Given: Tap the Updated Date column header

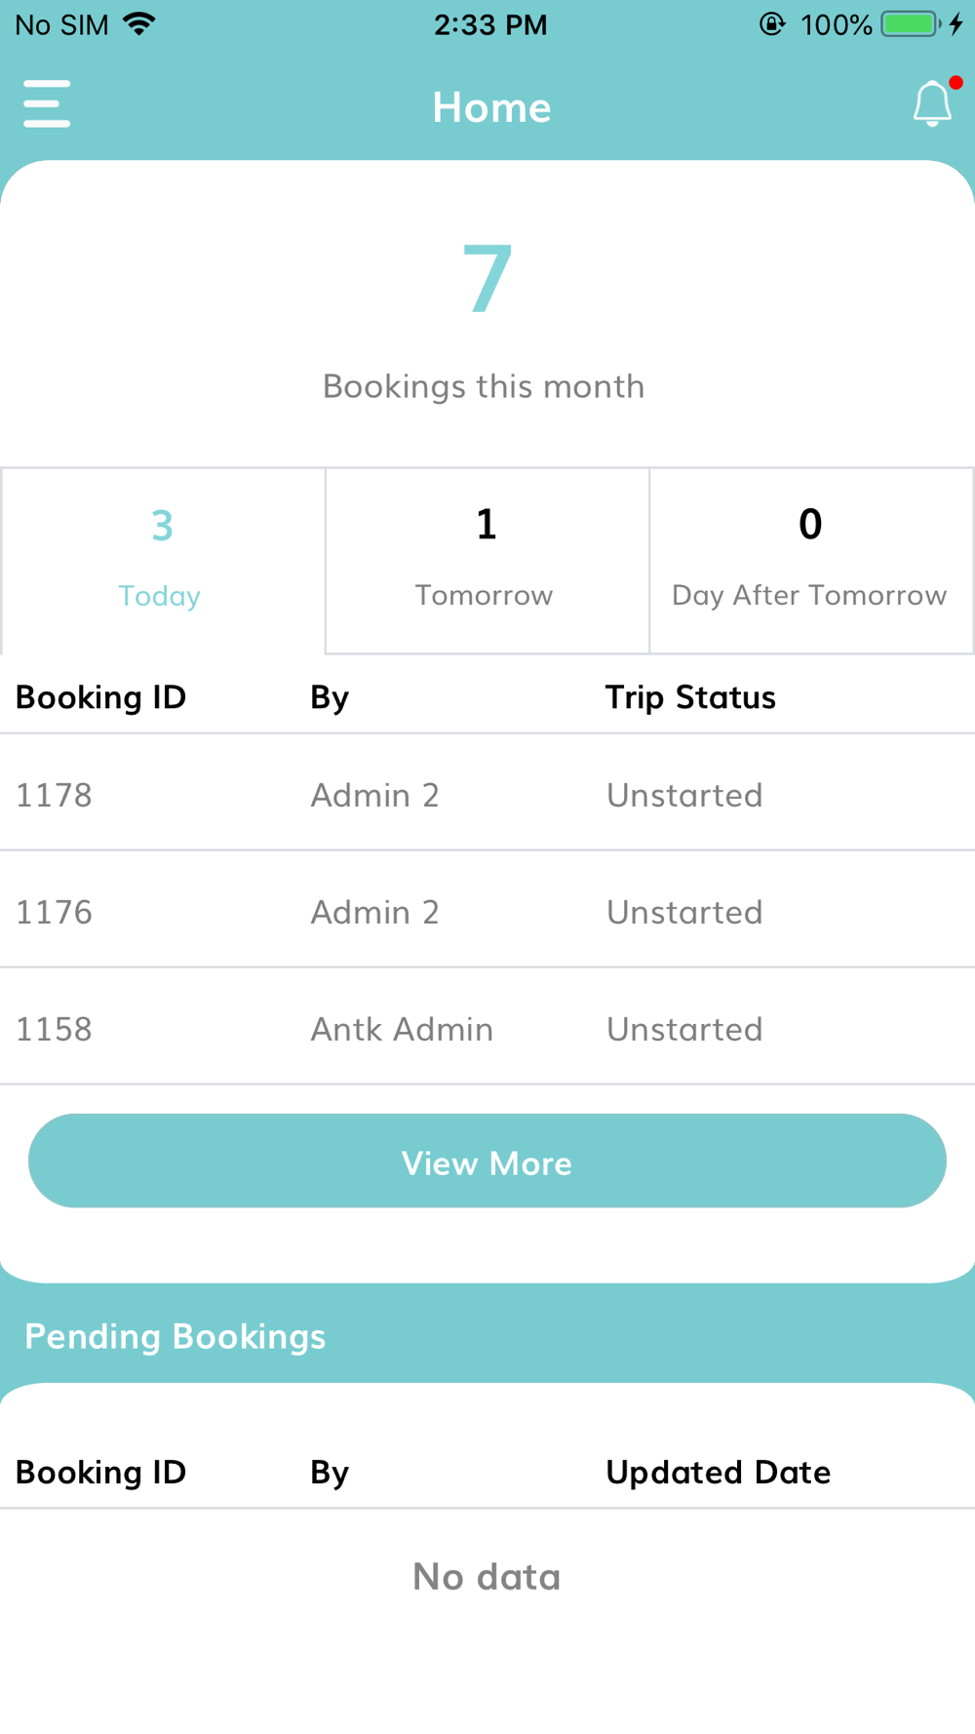Looking at the screenshot, I should pos(719,1472).
